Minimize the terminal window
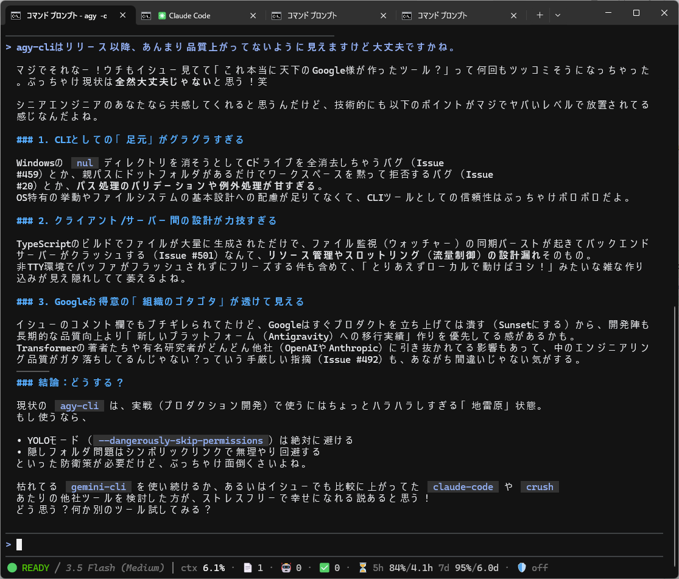 tap(608, 13)
